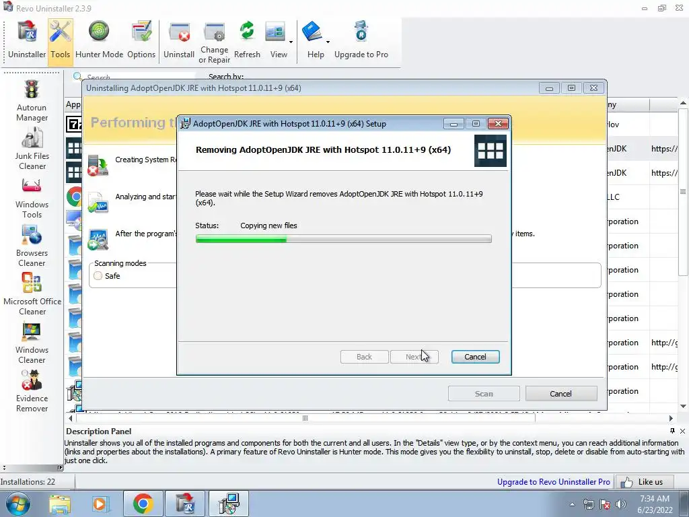The height and width of the screenshot is (517, 689).
Task: Cancel the AdoptOpenJDK setup removal
Action: (x=476, y=357)
